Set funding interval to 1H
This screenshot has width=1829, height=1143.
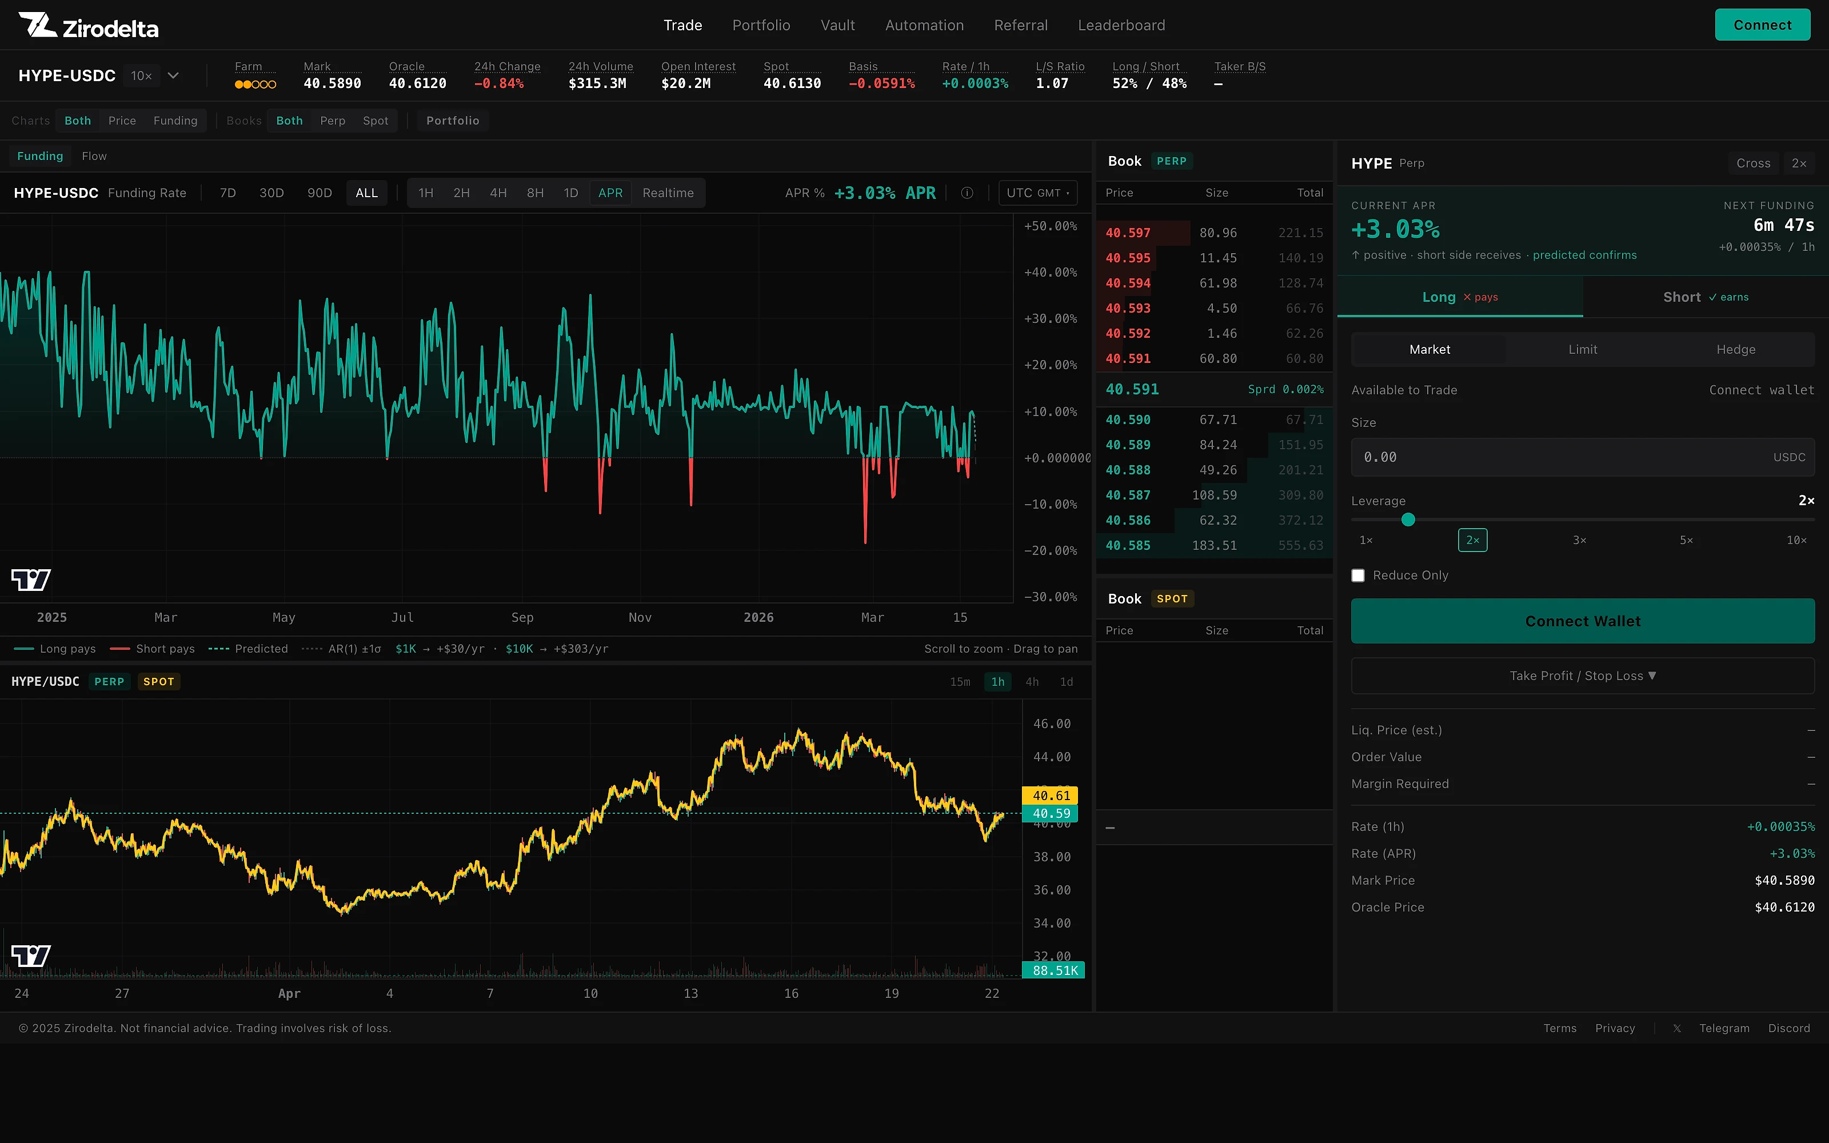[x=426, y=194]
